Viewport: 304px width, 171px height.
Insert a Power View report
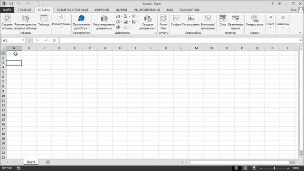[163, 22]
